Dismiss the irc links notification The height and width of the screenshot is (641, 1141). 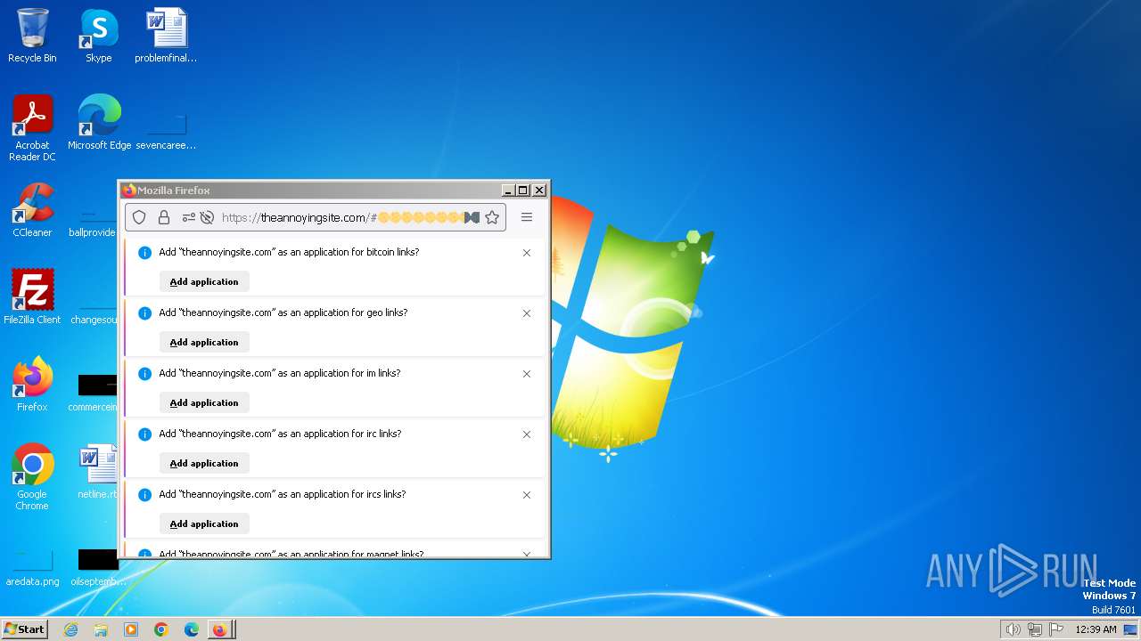[x=527, y=434]
